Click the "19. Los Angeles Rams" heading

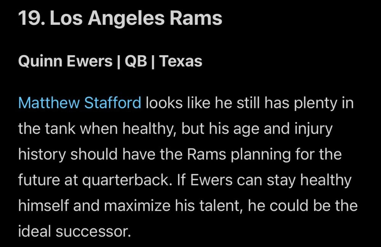120,19
